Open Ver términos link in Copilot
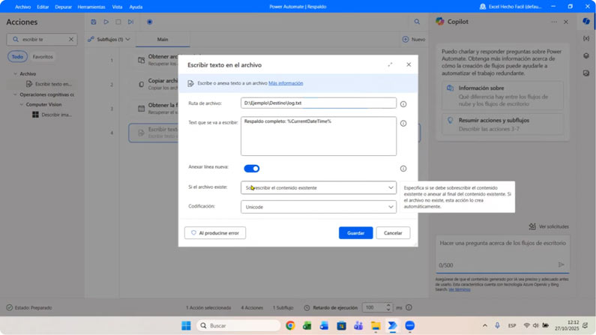This screenshot has height=335, width=596. tap(459, 289)
